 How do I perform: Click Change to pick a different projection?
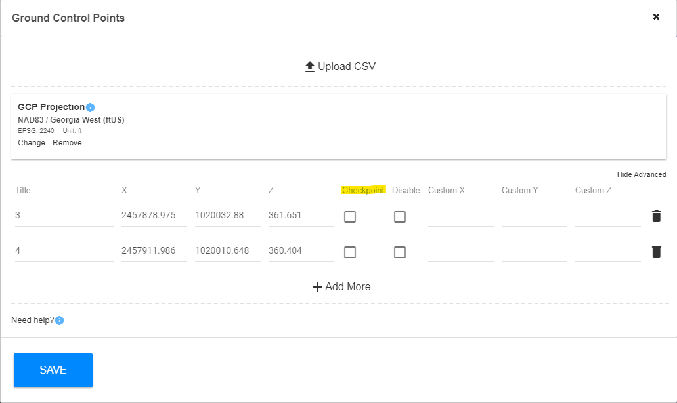31,142
